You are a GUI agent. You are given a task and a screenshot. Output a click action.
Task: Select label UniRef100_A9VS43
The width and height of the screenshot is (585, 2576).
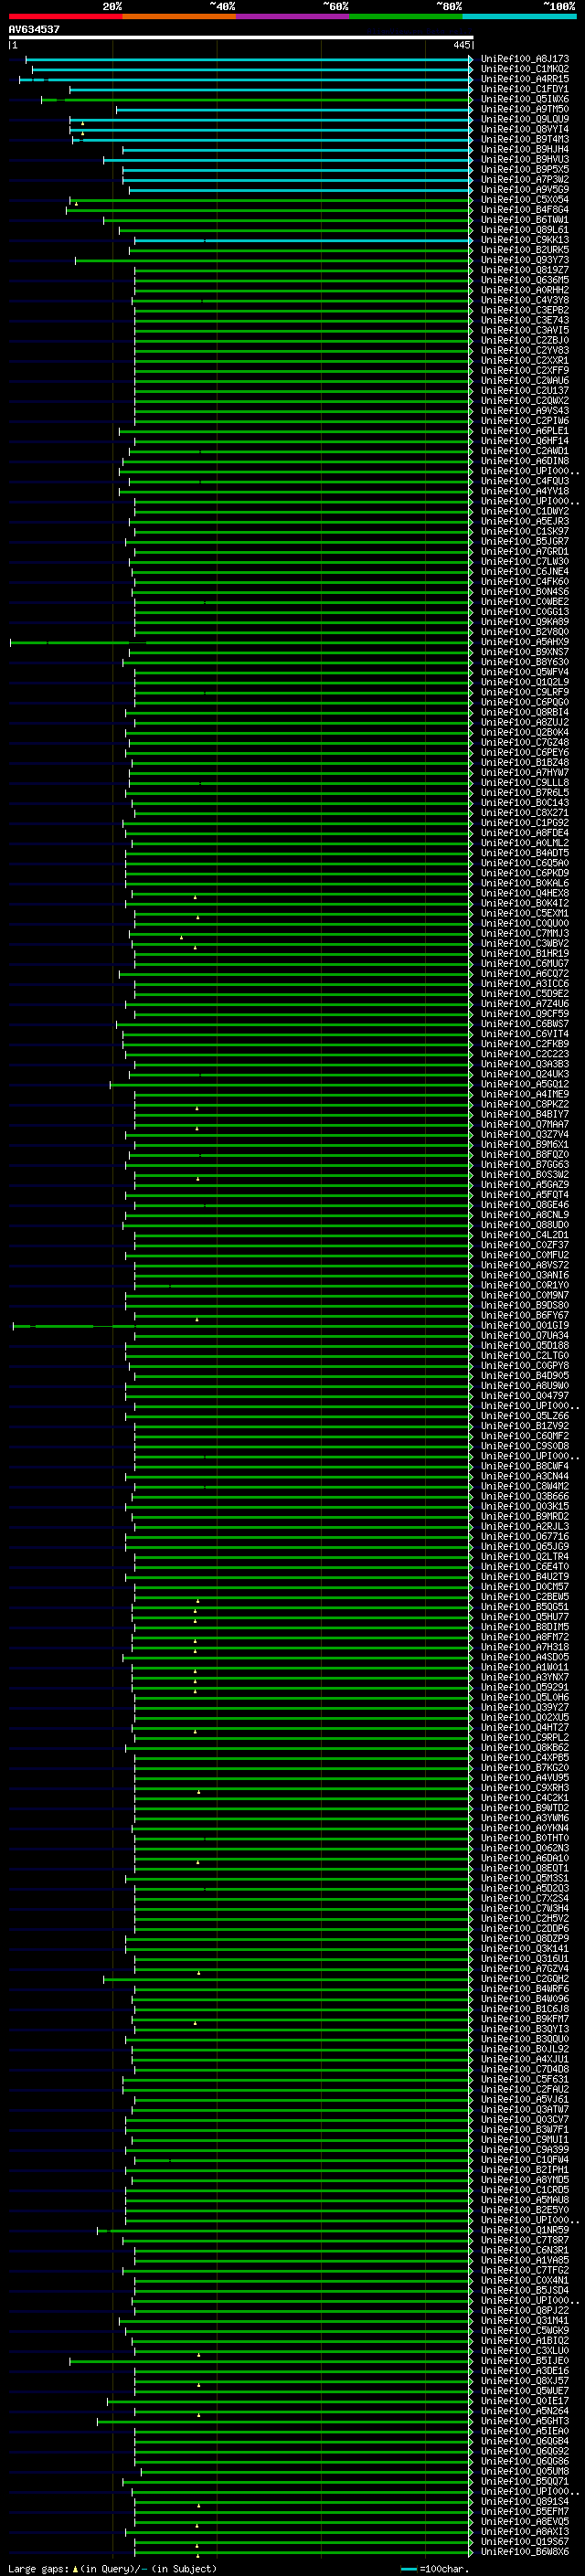[525, 411]
